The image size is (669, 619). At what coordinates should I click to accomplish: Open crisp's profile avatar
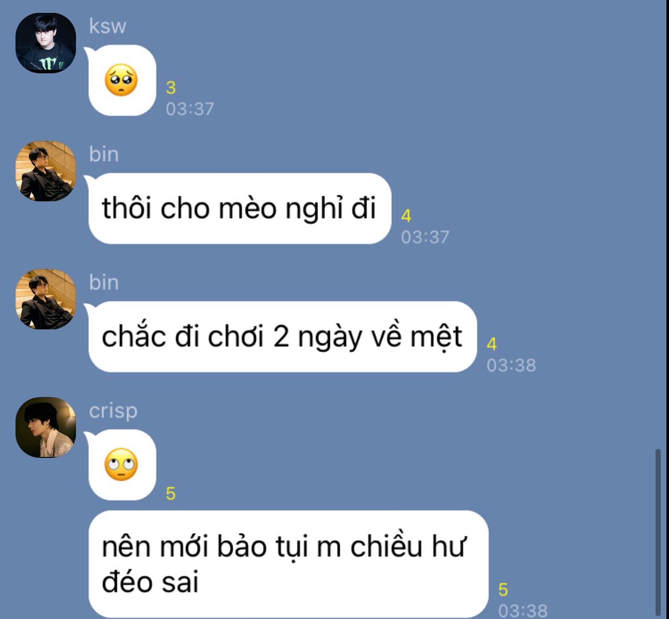coord(45,427)
